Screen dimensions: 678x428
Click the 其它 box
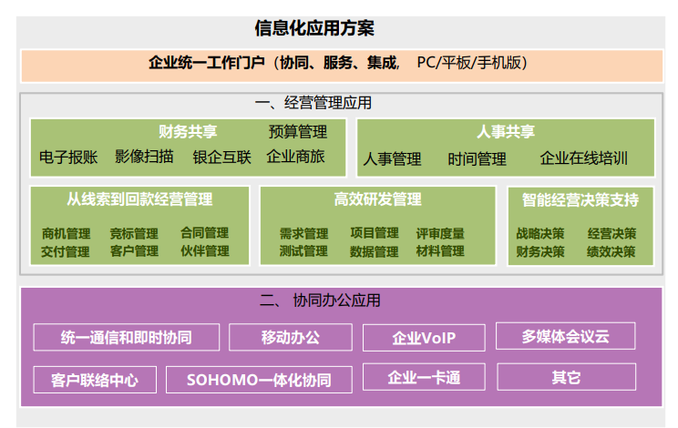565,377
